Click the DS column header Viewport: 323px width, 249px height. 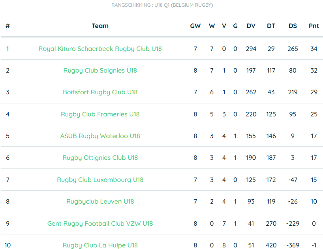(x=293, y=26)
